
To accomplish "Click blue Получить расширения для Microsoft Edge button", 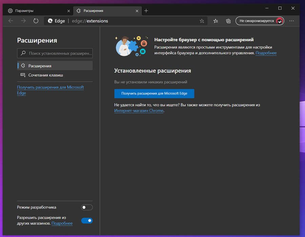I will tap(154, 94).
